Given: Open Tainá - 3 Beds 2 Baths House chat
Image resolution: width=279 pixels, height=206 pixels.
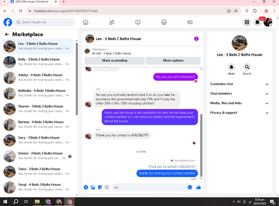Looking at the screenshot, I should pyautogui.click(x=37, y=171).
